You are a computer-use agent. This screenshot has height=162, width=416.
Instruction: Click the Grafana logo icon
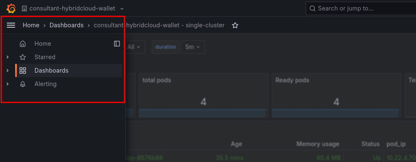11,8
